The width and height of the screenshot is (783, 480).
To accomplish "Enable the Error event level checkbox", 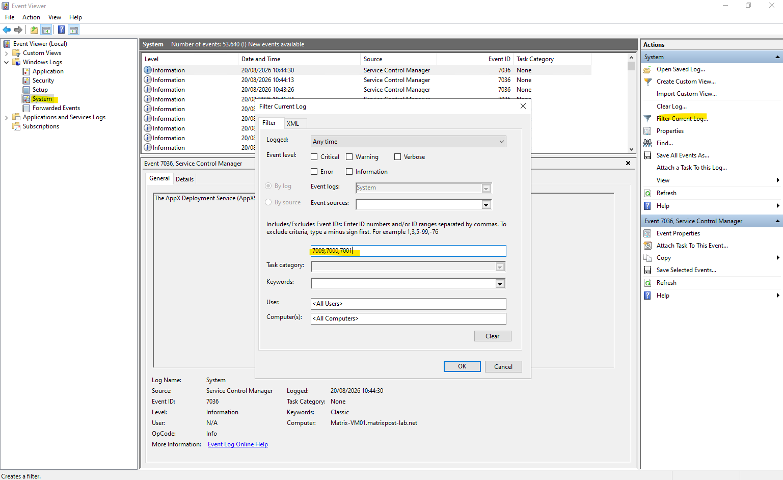I will [314, 172].
